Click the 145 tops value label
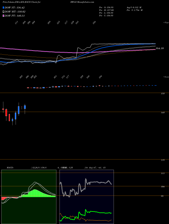 tap(77, 23)
